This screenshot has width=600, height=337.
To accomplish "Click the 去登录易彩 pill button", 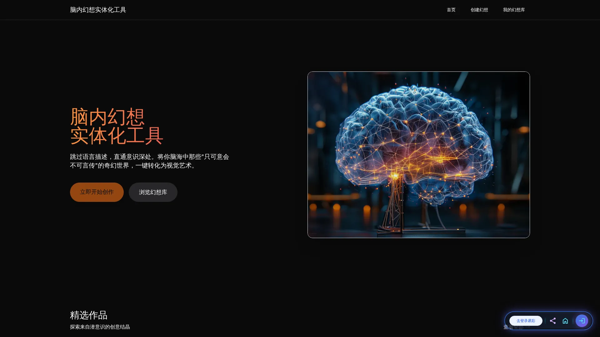I will click(526, 320).
